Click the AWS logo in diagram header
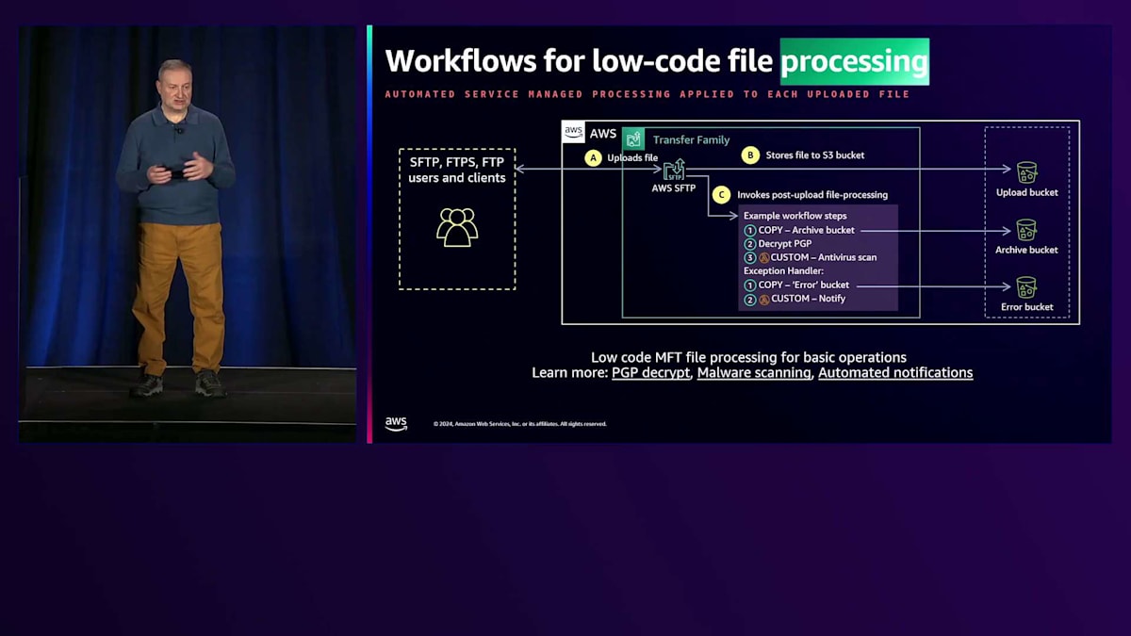The image size is (1131, 636). (x=573, y=132)
